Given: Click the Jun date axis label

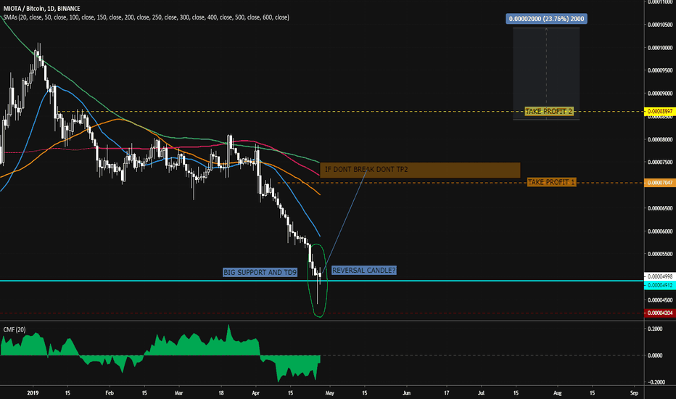Looking at the screenshot, I should coord(406,393).
